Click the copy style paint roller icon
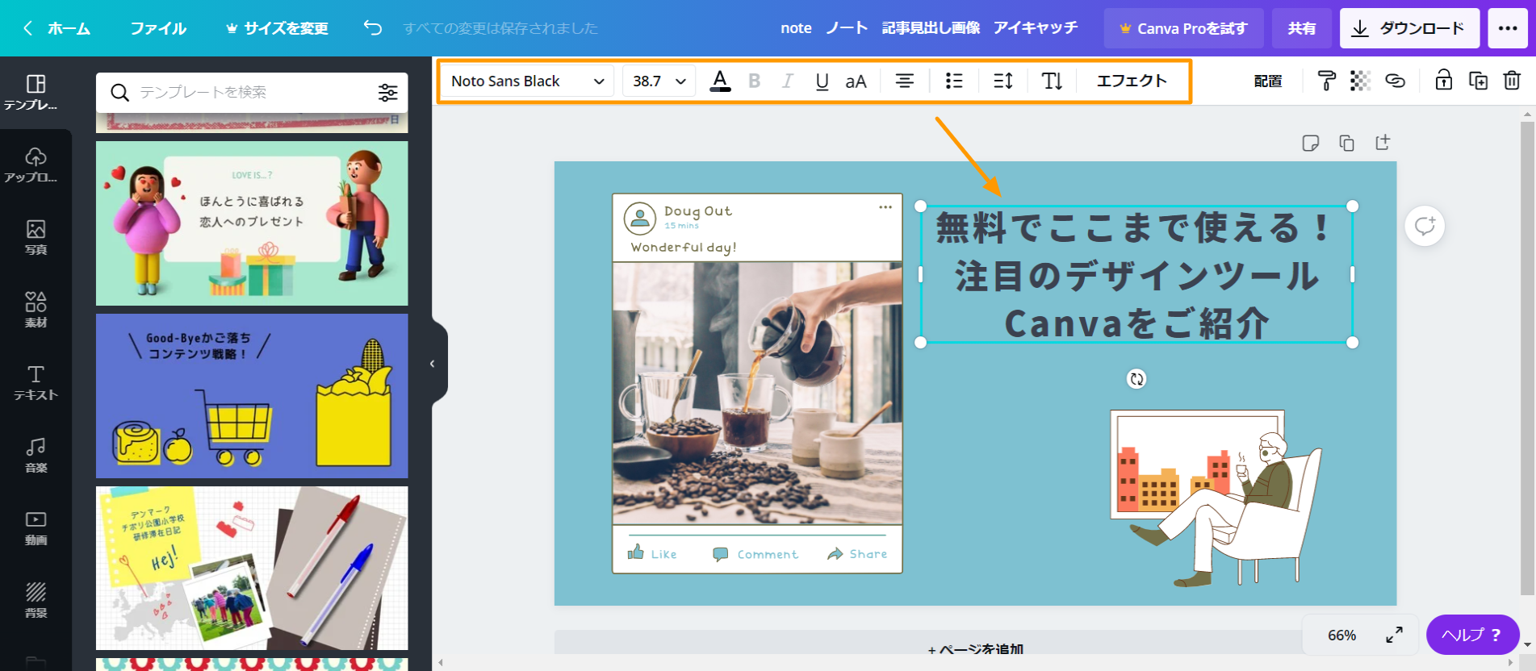1536x671 pixels. [1326, 81]
